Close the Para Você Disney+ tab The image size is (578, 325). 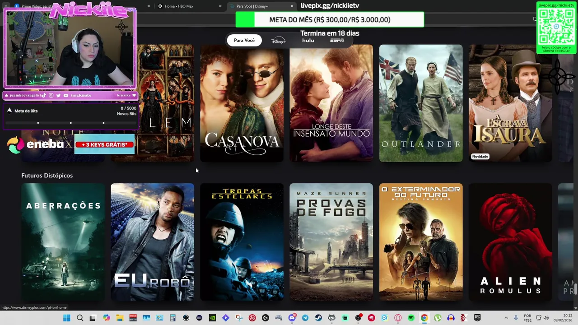coord(292,6)
